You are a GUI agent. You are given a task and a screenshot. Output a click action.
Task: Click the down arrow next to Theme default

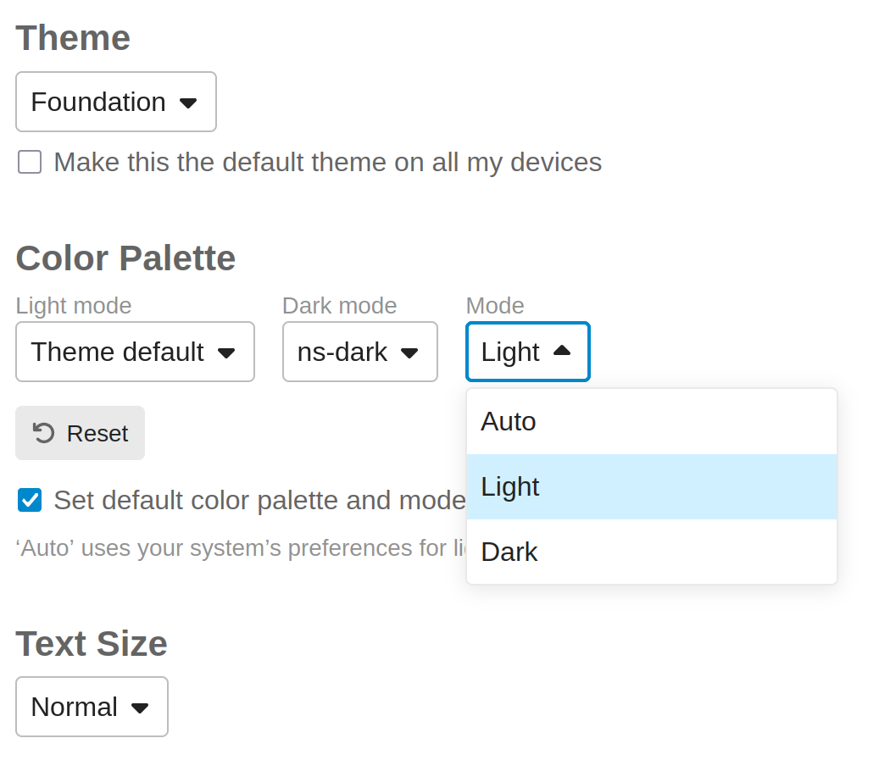tap(226, 352)
